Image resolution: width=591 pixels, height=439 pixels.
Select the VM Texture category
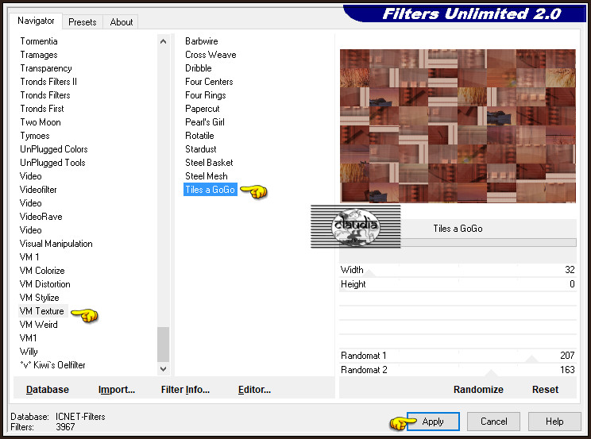click(42, 311)
